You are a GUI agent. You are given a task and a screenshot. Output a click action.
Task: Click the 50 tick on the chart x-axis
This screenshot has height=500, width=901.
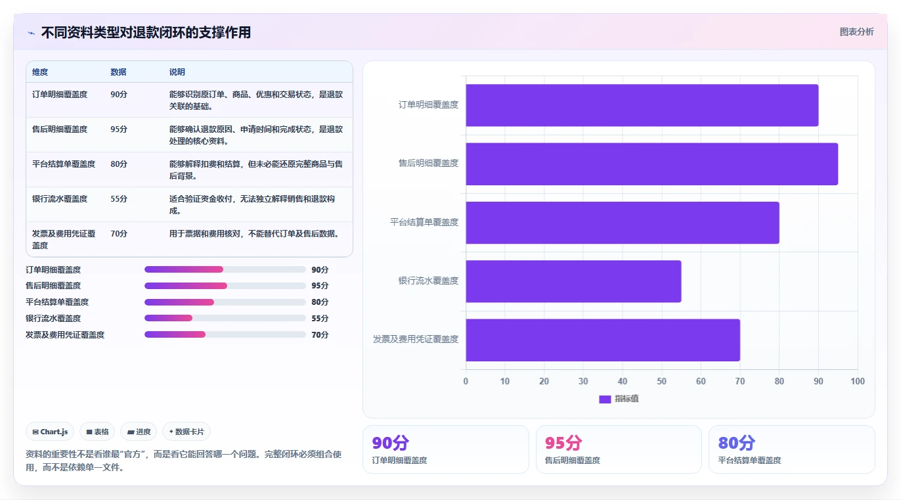[x=661, y=382]
